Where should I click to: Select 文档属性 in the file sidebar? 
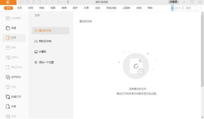click(x=14, y=18)
